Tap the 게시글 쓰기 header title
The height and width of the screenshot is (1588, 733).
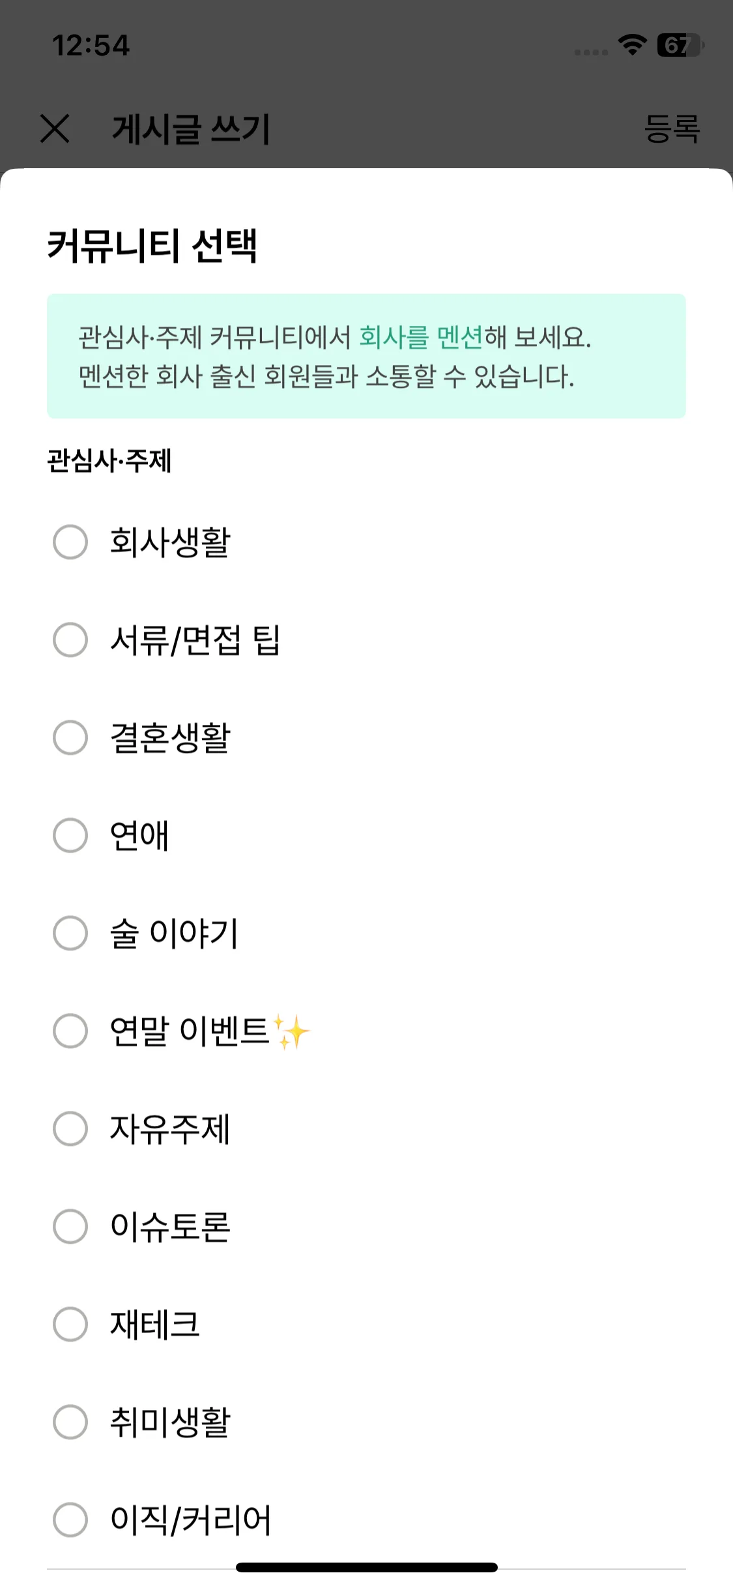coord(191,128)
